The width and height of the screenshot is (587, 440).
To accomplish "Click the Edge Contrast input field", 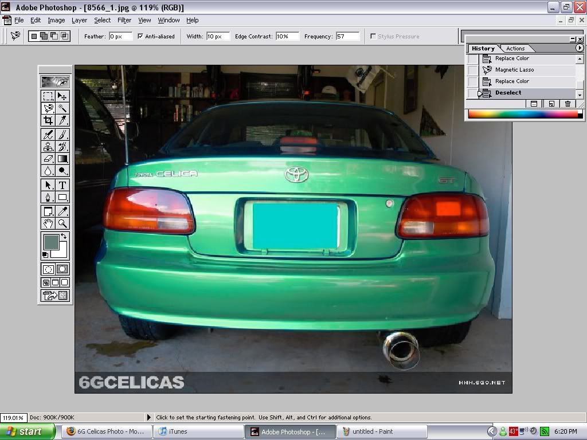I will [287, 36].
